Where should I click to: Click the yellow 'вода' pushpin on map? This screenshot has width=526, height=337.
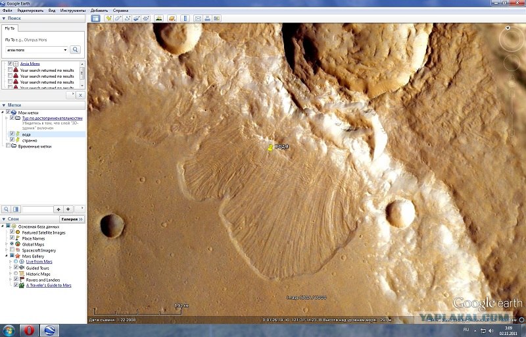(x=270, y=147)
